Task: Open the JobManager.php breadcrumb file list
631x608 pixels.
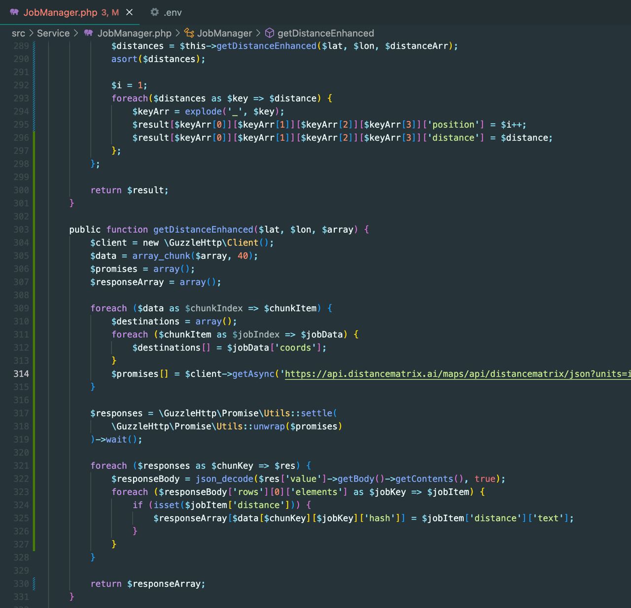Action: (x=134, y=33)
